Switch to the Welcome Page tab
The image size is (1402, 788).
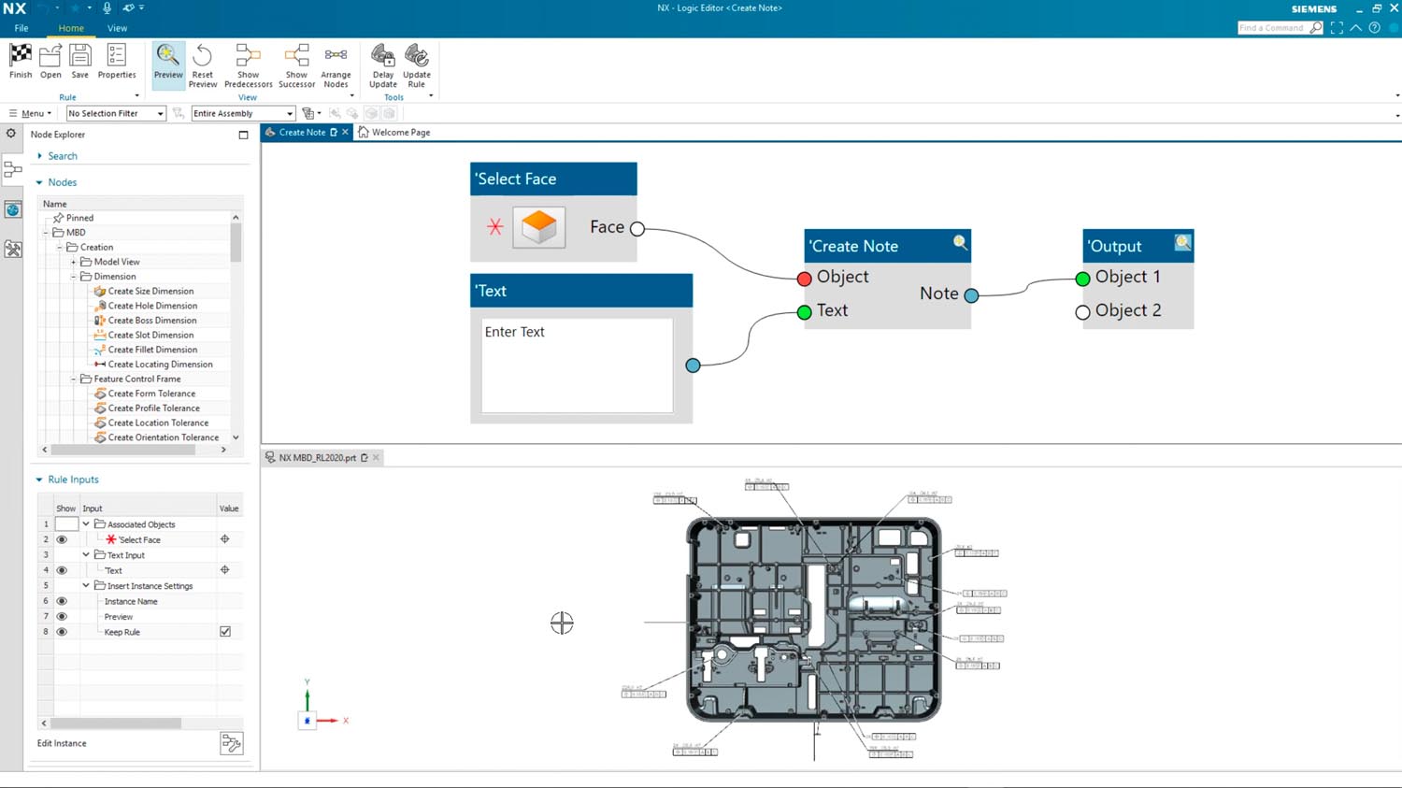[x=400, y=133]
